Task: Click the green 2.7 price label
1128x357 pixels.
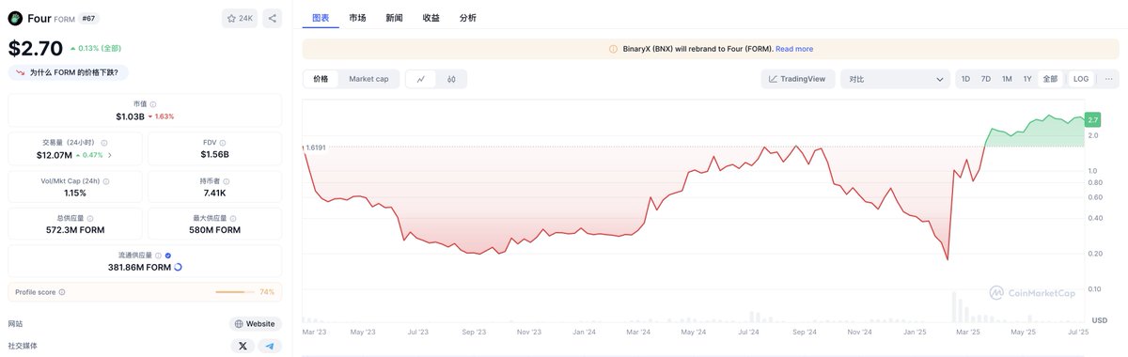Action: [x=1092, y=119]
